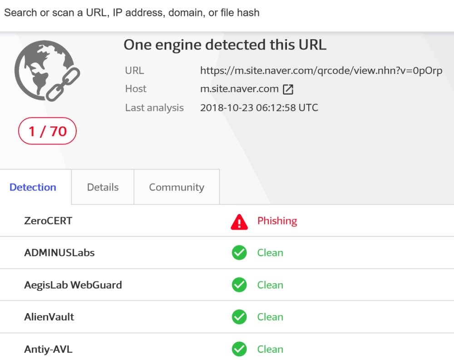Open external link icon next to host
The width and height of the screenshot is (454, 360).
pyautogui.click(x=288, y=89)
